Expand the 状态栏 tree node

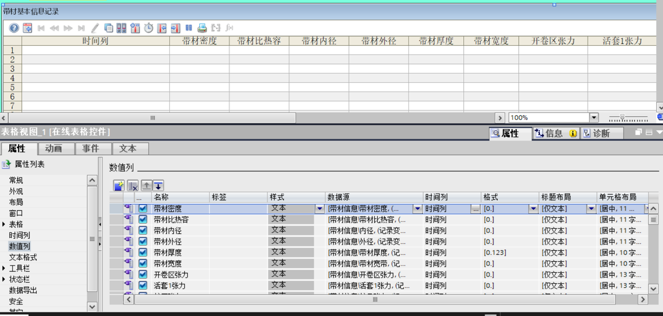[4, 279]
